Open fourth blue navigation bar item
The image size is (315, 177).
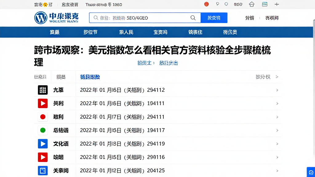click(x=160, y=32)
